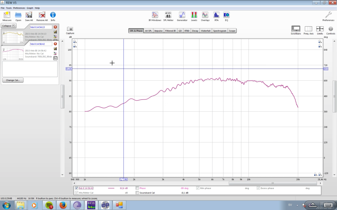Open the Overlays window

click(205, 15)
